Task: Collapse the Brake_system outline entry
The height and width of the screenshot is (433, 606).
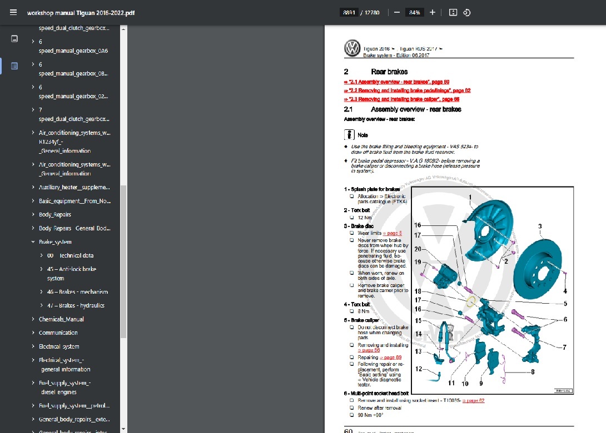Action: pos(33,241)
